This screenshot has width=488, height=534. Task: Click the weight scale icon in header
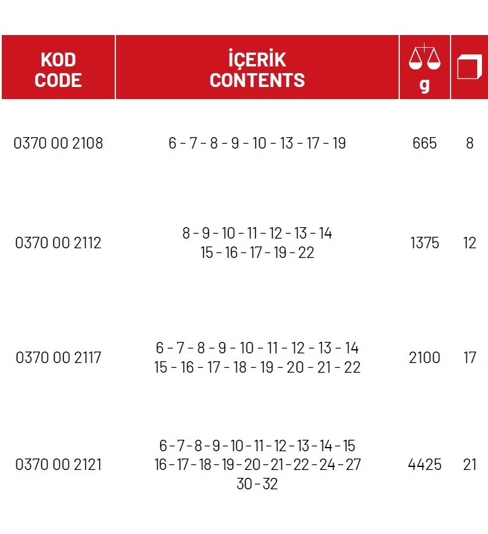(425, 57)
